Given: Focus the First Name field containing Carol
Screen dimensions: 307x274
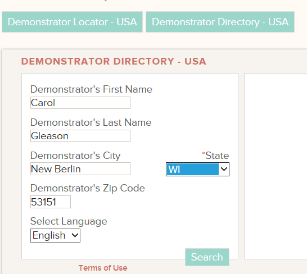Looking at the screenshot, I should click(80, 103).
